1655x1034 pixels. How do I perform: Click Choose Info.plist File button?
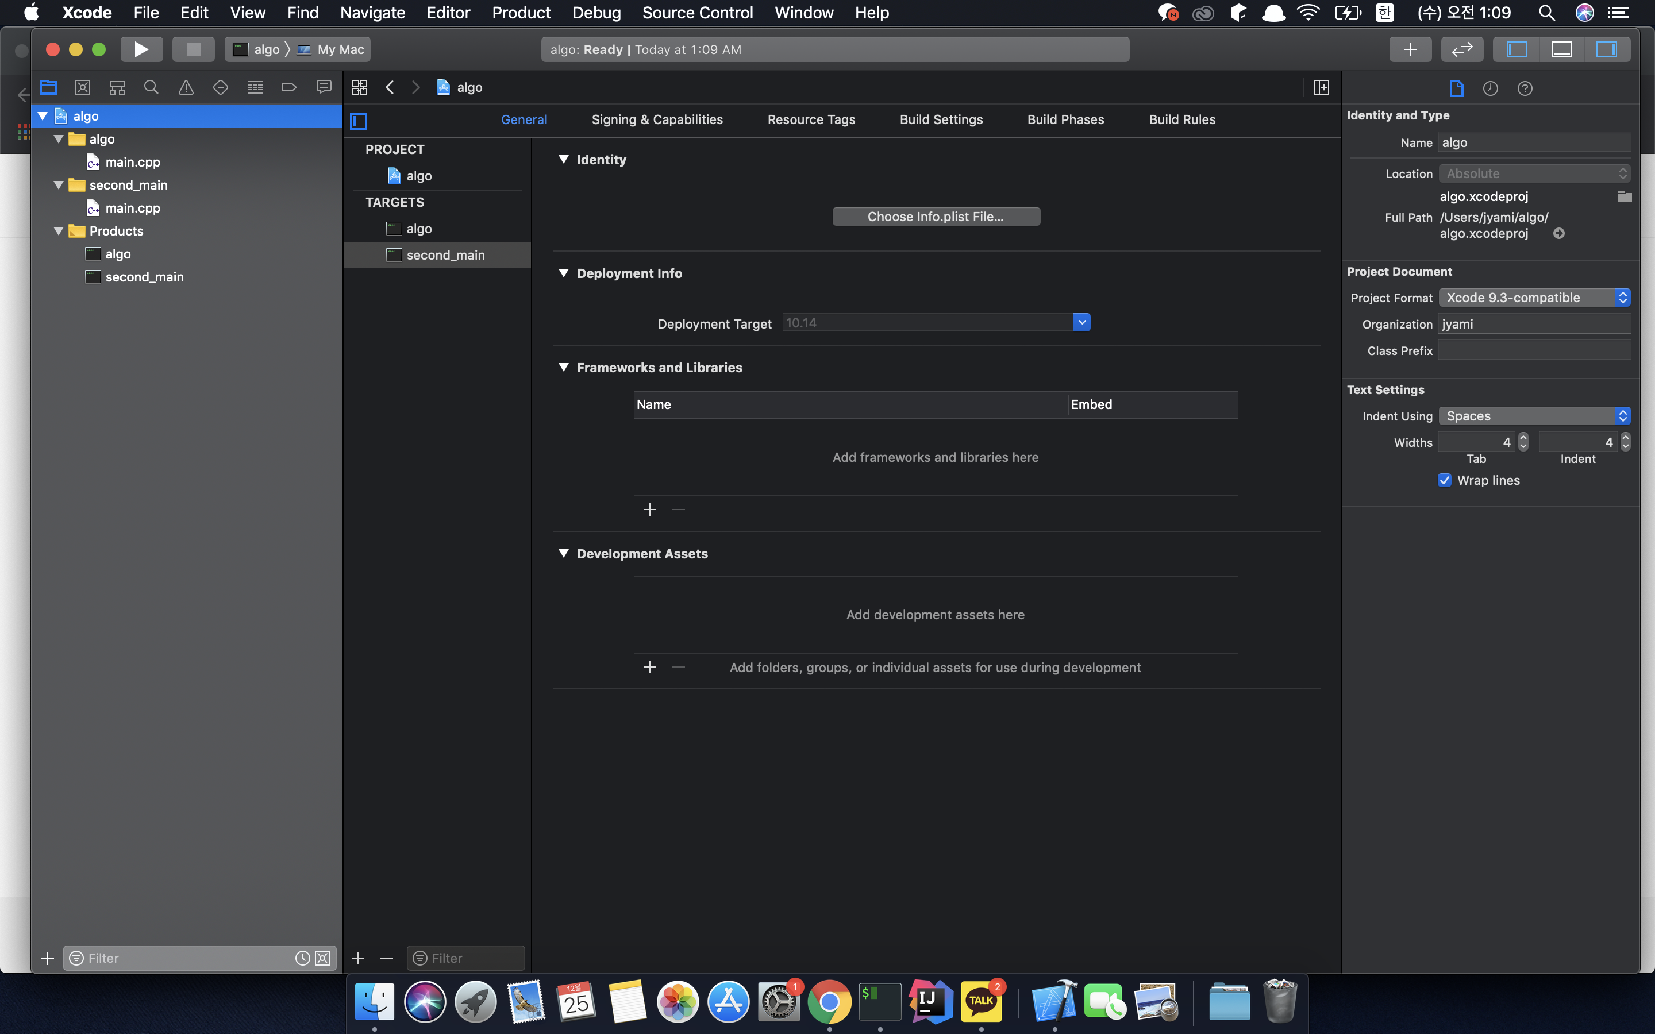click(936, 217)
